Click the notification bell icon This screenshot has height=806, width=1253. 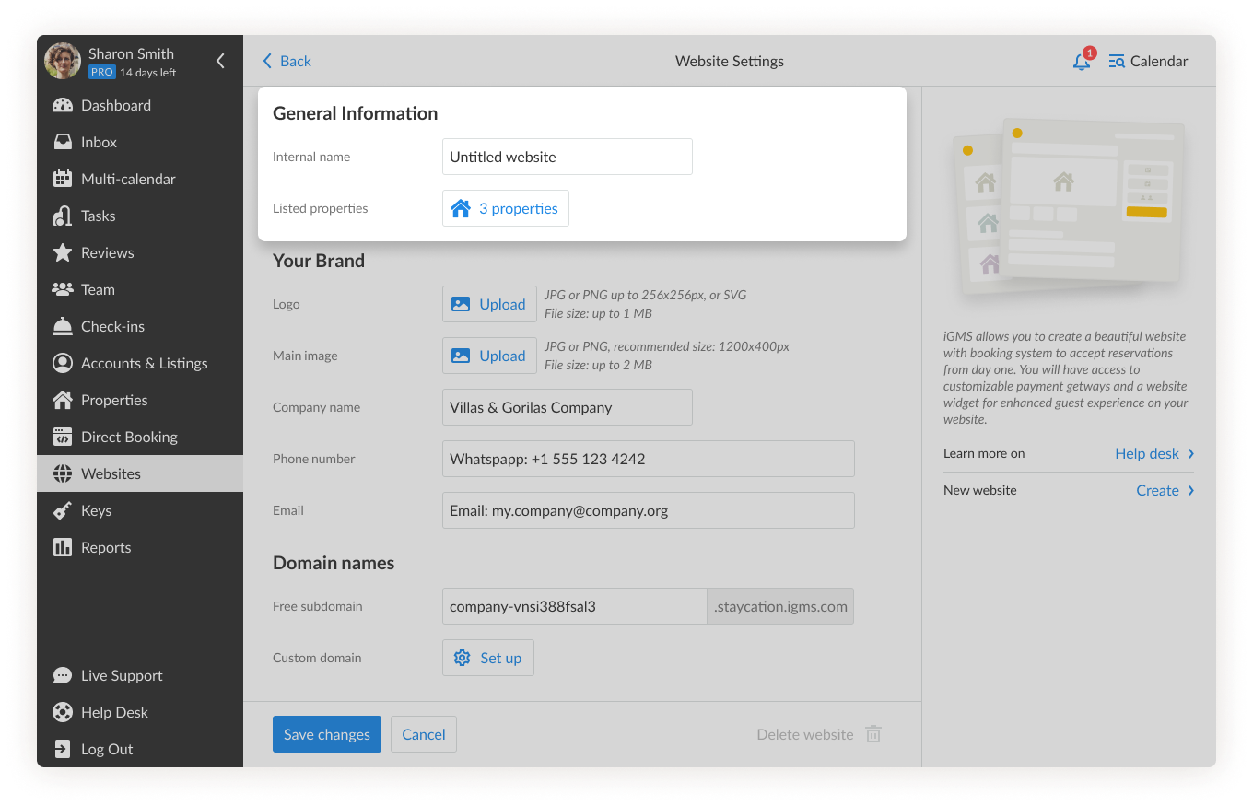1082,62
